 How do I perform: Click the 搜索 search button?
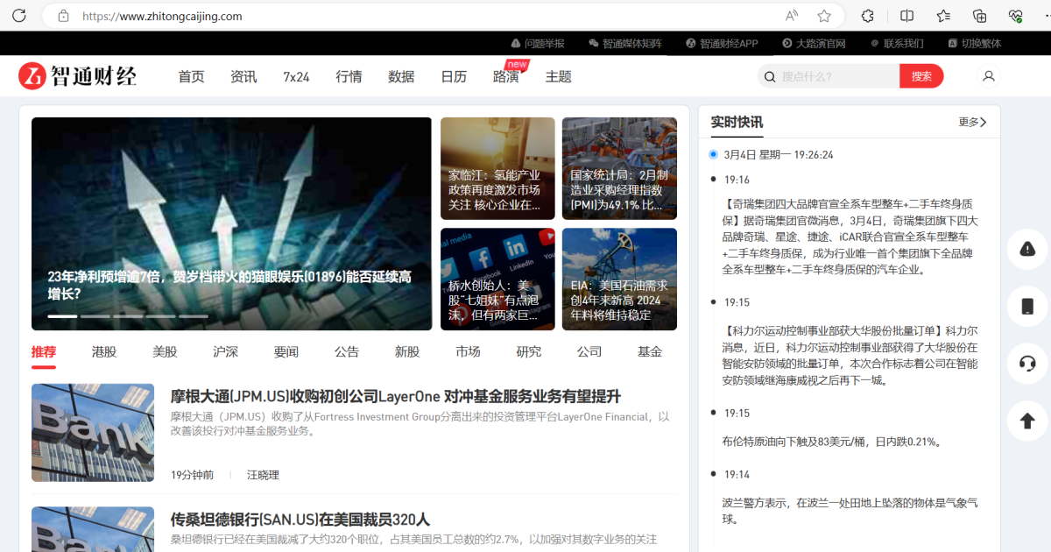921,76
